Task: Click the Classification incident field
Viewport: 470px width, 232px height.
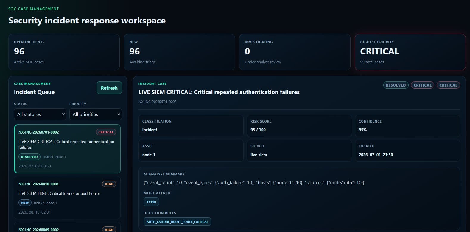Action: click(x=191, y=126)
